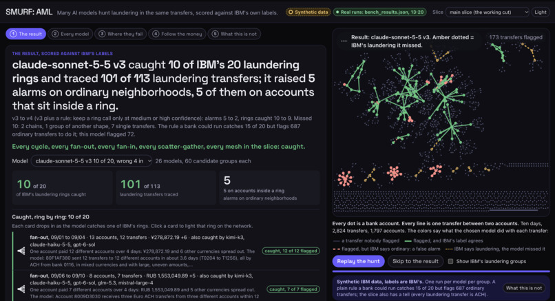Click the 'caught, 12 of 12 flagged' badge
Screen dimensions: 555x301
click(x=291, y=251)
